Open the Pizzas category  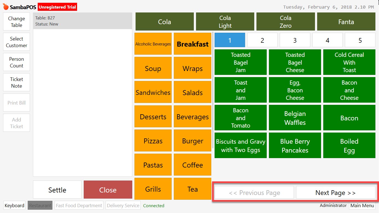click(x=153, y=141)
